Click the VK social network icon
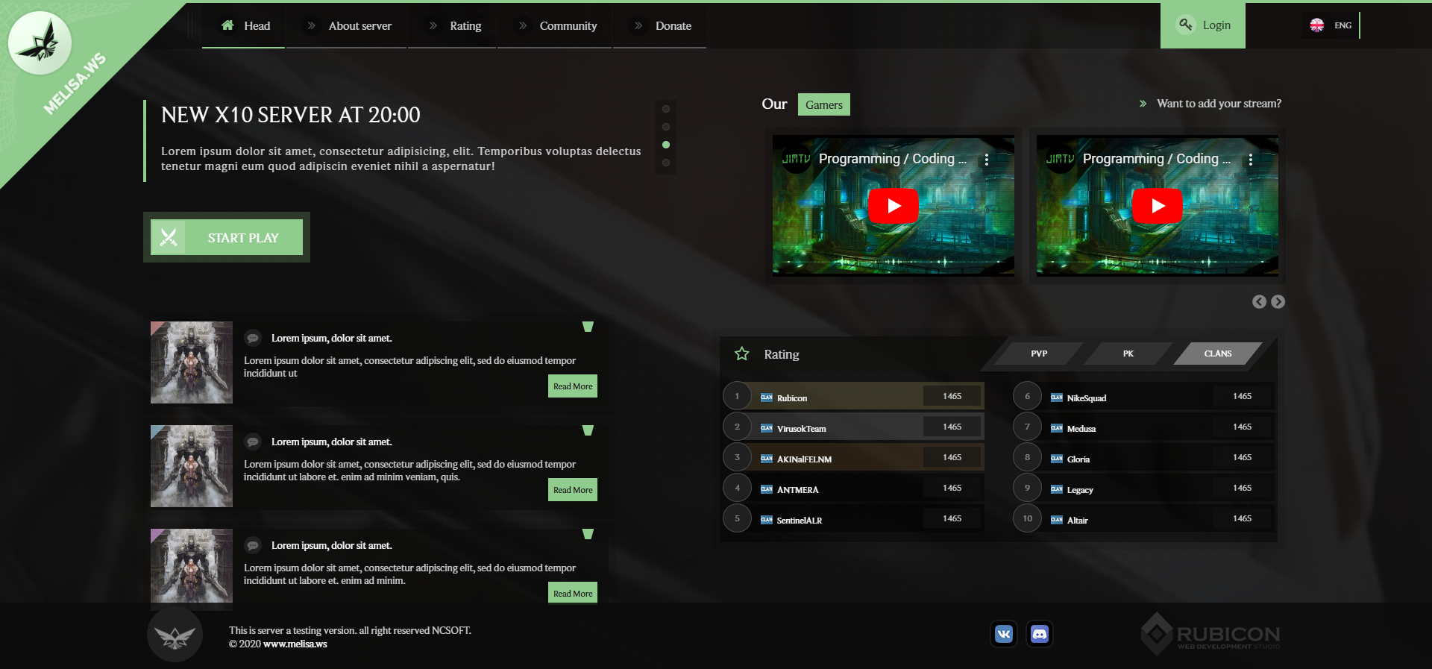 pos(1004,634)
